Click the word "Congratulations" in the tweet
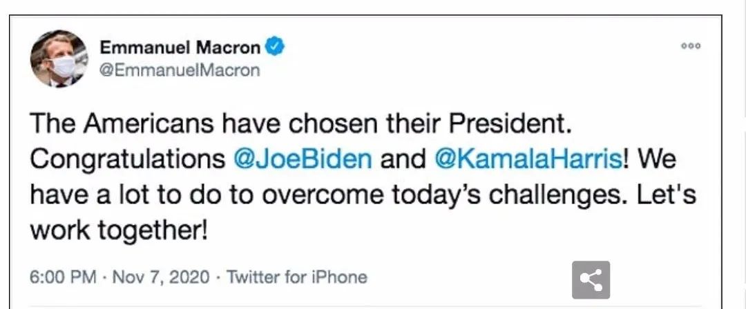Screen dimensions: 746x309 [x=128, y=159]
